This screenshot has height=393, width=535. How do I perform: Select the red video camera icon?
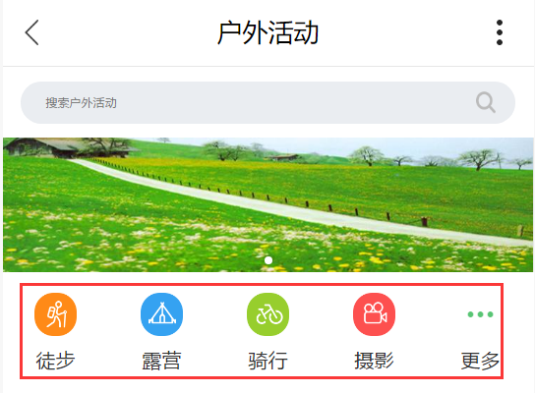pos(374,314)
